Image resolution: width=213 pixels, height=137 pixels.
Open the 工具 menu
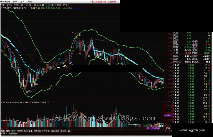pos(23,2)
